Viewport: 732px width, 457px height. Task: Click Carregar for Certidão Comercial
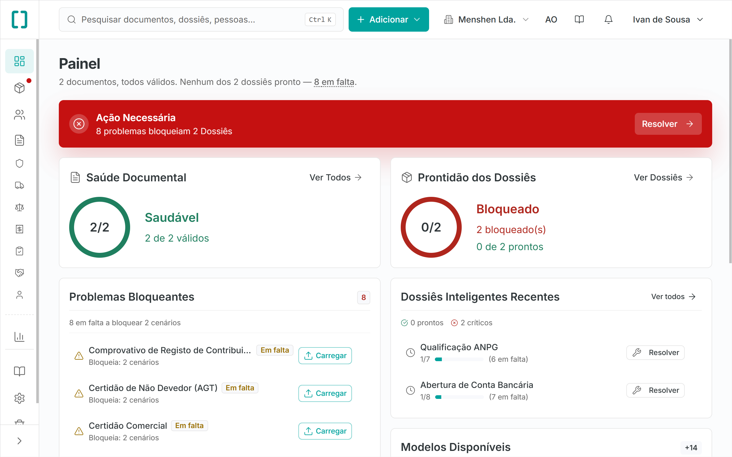pos(325,431)
